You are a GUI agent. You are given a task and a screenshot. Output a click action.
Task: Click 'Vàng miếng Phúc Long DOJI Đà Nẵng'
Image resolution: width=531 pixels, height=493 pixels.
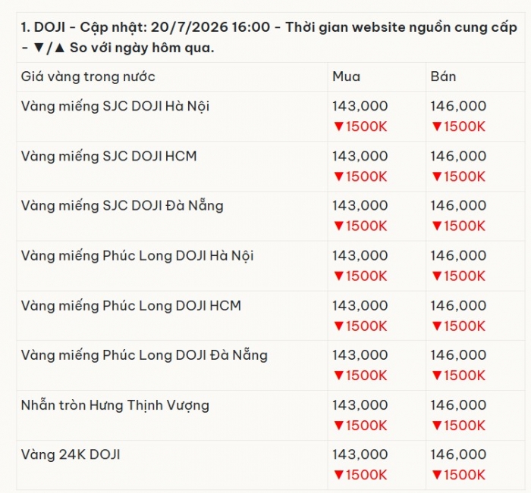click(x=144, y=355)
